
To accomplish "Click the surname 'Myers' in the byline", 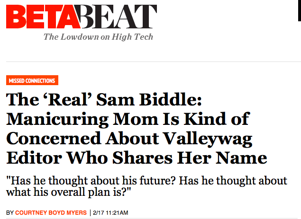I will click(78, 212).
